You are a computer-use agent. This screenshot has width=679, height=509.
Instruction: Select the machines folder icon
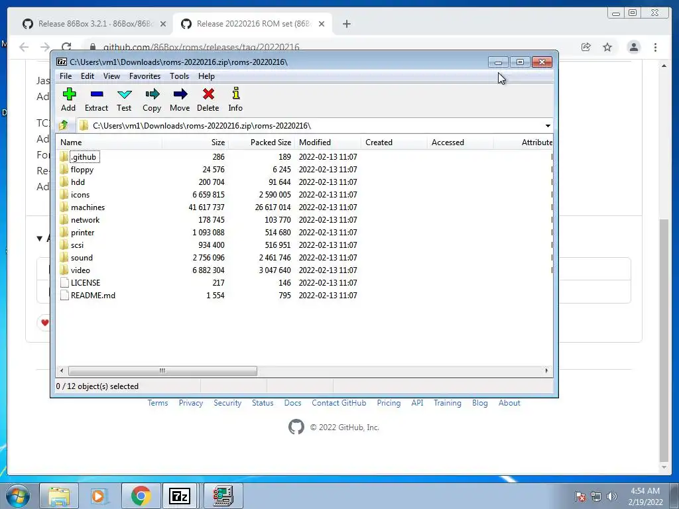(x=64, y=207)
